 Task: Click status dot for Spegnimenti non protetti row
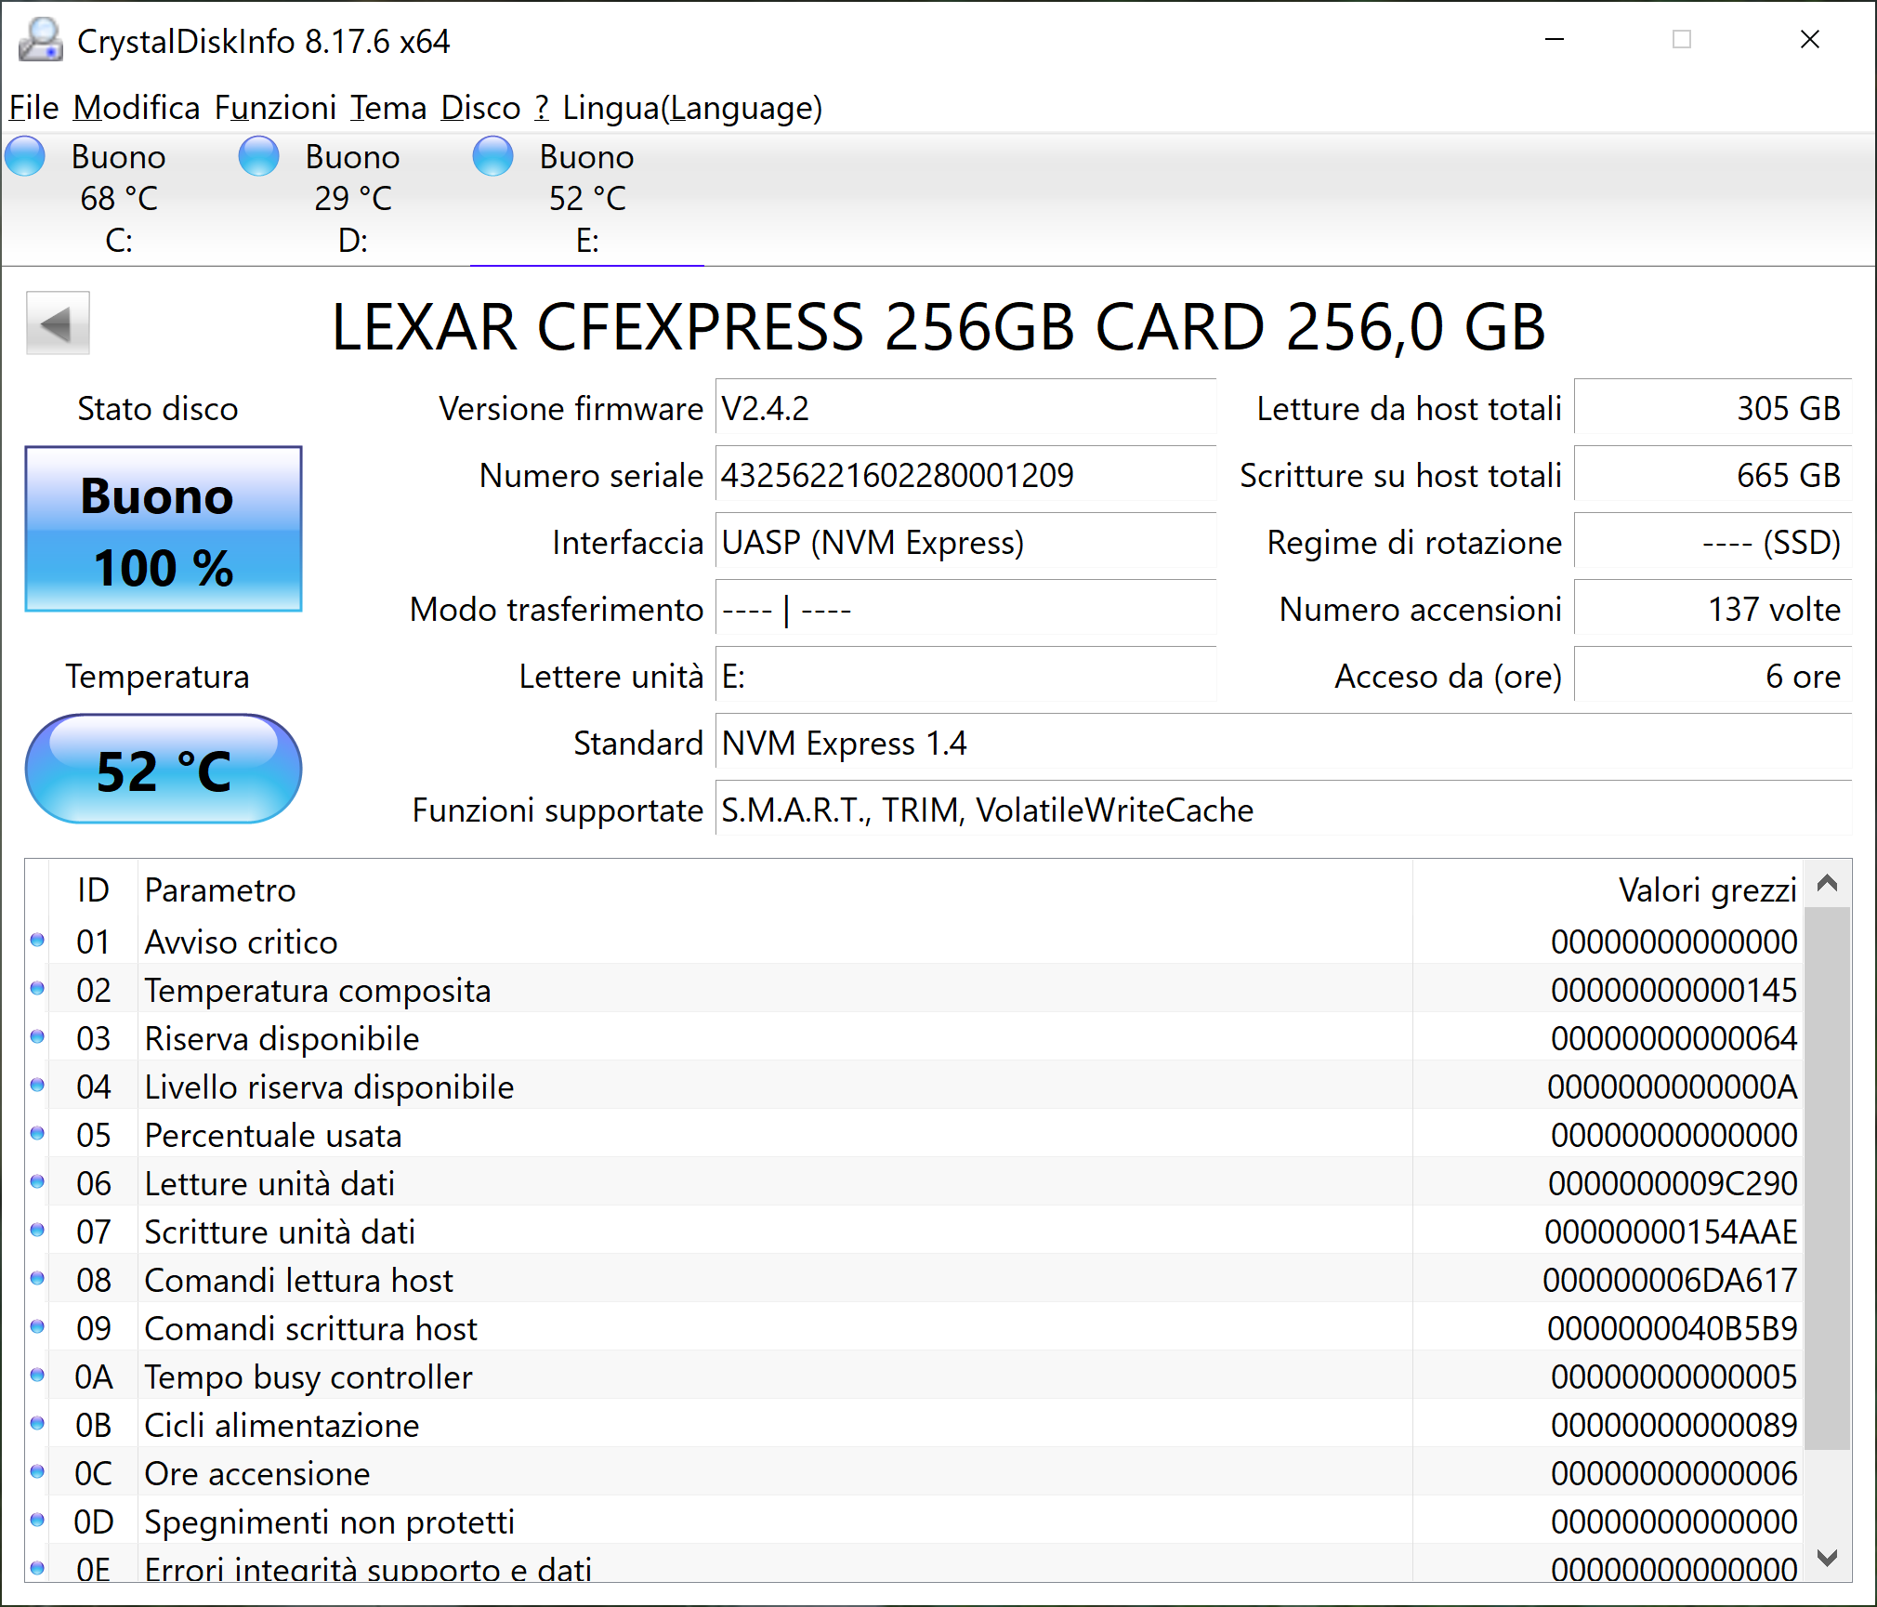[x=37, y=1521]
